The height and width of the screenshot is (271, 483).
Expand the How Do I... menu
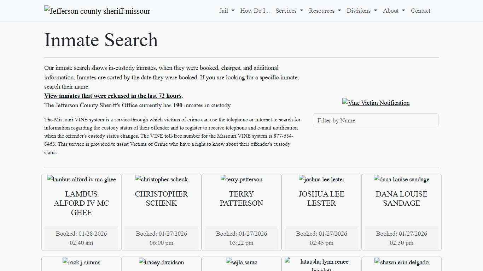(x=255, y=11)
